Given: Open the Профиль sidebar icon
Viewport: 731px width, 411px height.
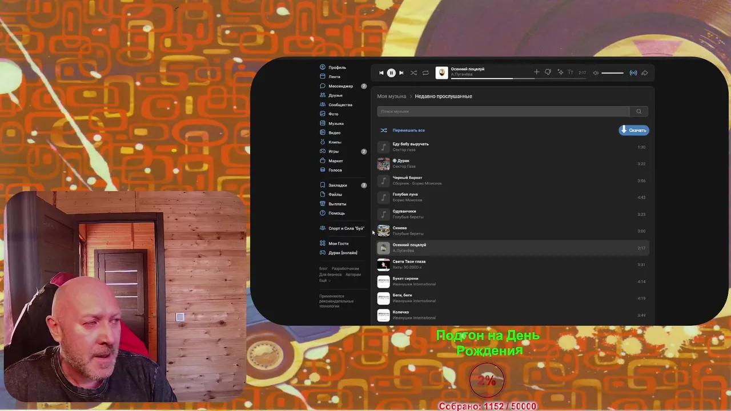Looking at the screenshot, I should [323, 67].
